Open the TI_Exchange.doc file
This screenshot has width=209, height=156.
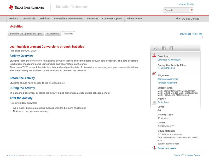coord(166,68)
